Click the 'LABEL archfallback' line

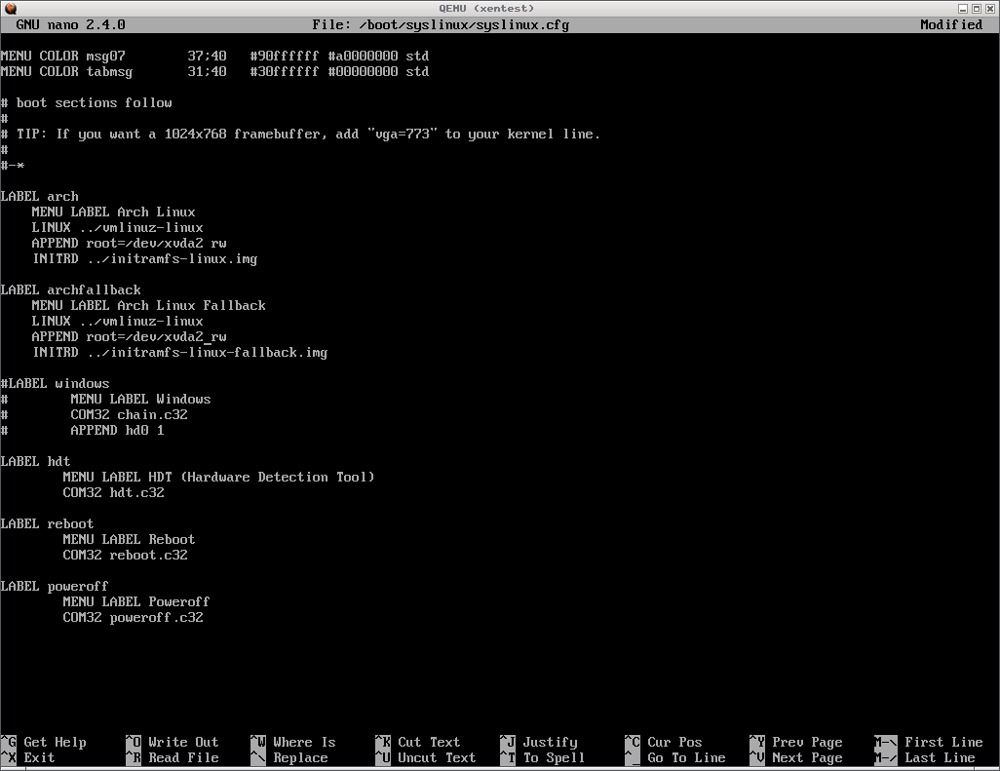click(x=71, y=289)
